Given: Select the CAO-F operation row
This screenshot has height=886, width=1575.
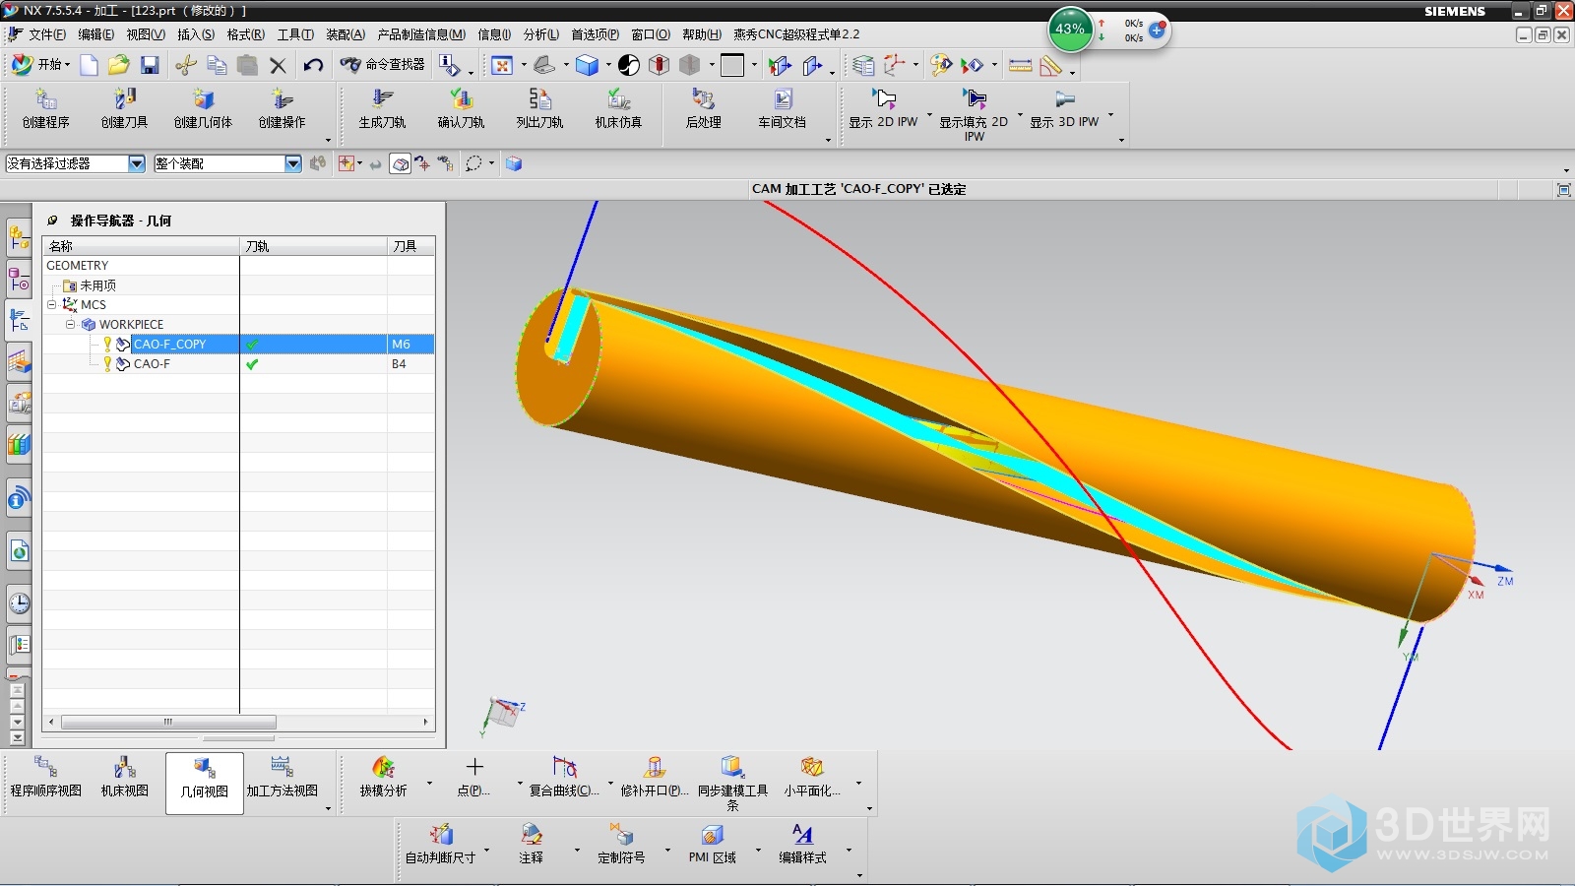Looking at the screenshot, I should [x=238, y=364].
